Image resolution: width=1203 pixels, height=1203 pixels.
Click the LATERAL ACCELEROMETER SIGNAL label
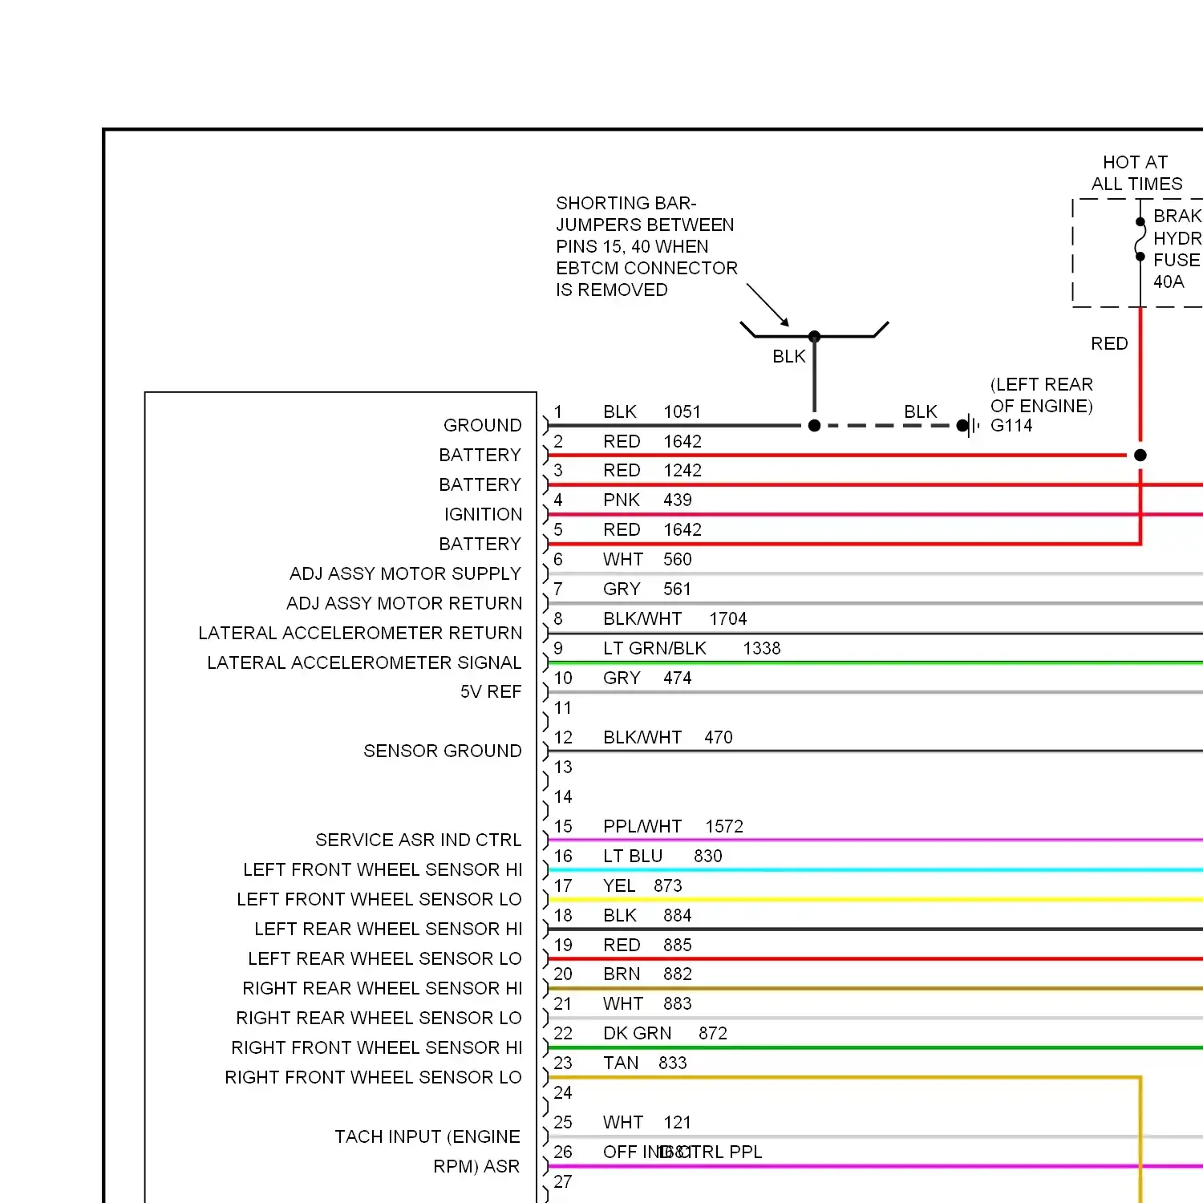click(x=364, y=662)
